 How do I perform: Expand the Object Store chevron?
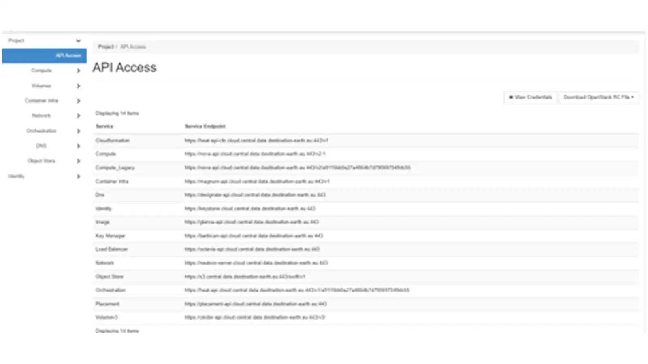click(x=78, y=161)
